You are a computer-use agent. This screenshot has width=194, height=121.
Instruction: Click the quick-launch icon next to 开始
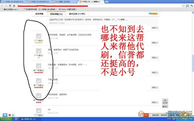16,119
